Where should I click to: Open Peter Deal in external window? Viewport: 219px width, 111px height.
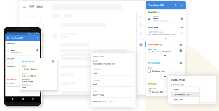coord(181,50)
